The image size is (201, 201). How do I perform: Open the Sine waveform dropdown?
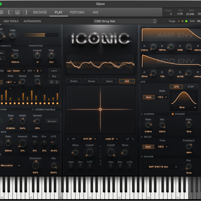(184, 108)
